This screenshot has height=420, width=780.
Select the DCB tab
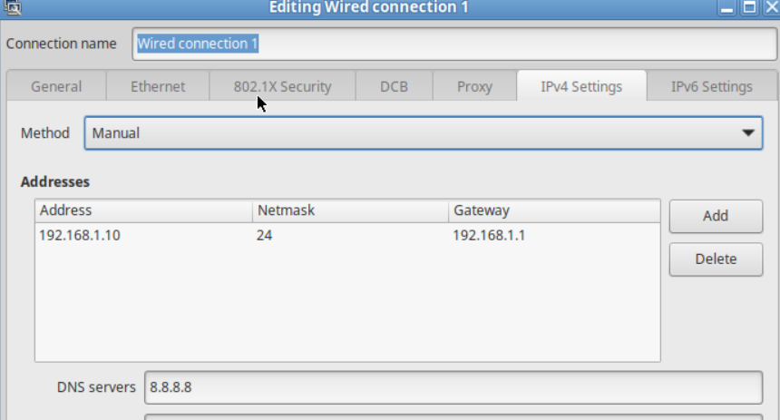pyautogui.click(x=394, y=87)
